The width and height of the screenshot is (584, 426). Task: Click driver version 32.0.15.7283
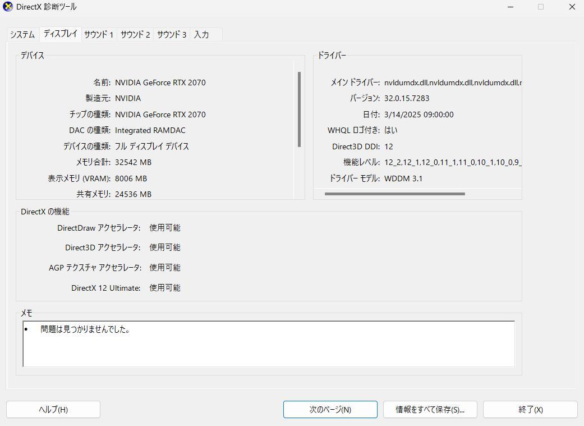[407, 98]
